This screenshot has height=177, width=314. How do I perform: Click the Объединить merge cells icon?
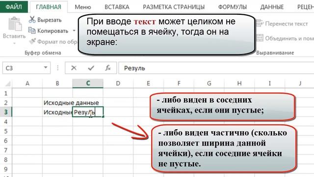coord(260,38)
